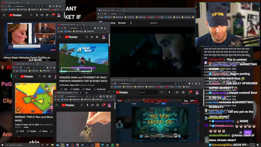Reload page in Twitch browser window
261x147 pixels.
(105, 14)
